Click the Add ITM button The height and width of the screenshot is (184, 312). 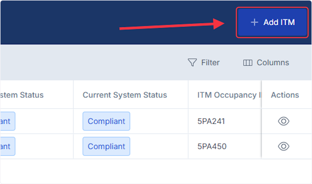272,22
